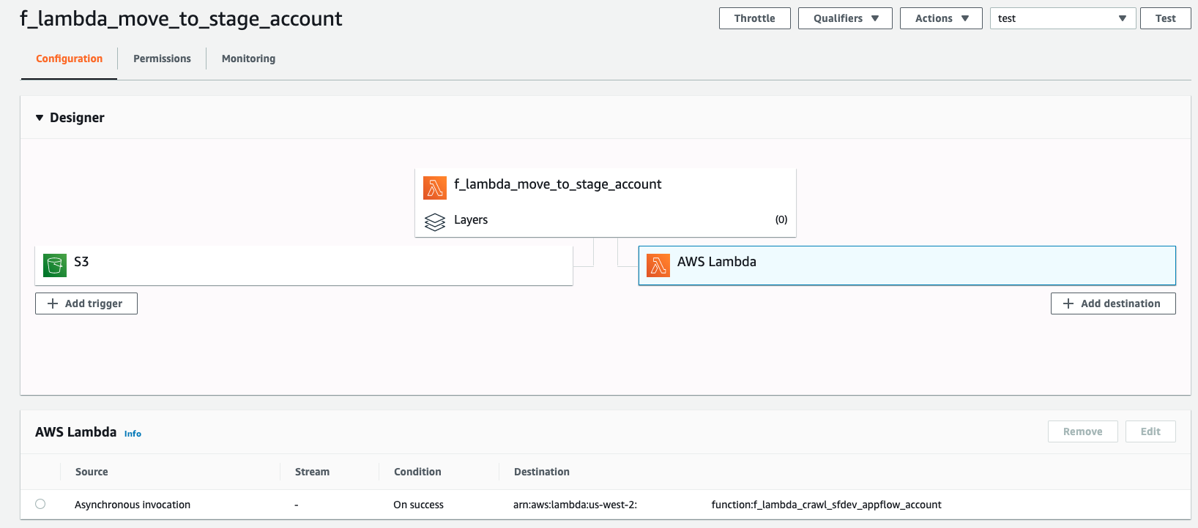Open the Info link beside AWS Lambda

click(133, 434)
